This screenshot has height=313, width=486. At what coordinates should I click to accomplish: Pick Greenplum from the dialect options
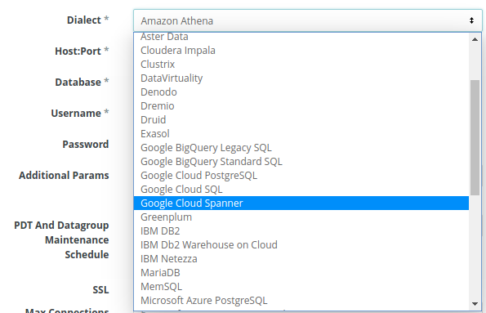(301, 217)
